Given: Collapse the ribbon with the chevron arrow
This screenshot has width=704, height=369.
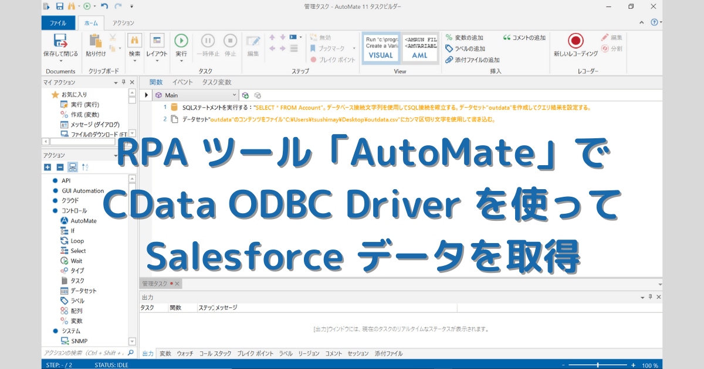Looking at the screenshot, I should tap(641, 22).
